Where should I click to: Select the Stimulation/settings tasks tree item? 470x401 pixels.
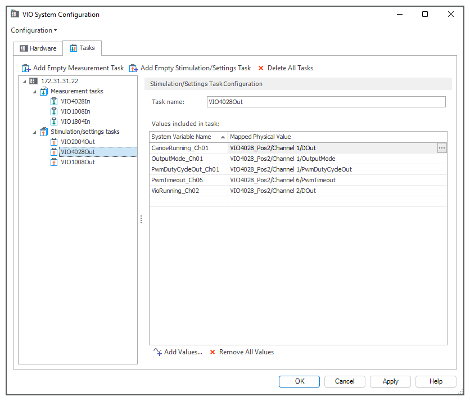(x=85, y=132)
